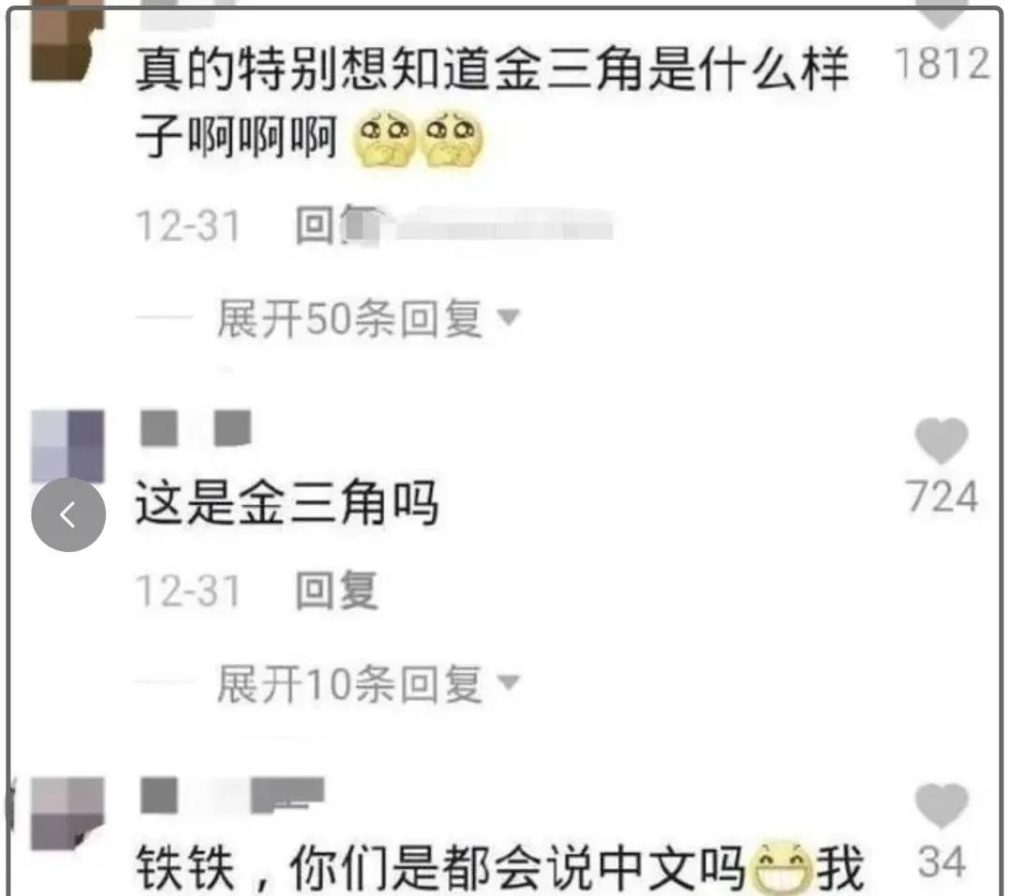The height and width of the screenshot is (896, 1012).
Task: Like the 这是金三角吗 comment heart
Action: click(942, 441)
